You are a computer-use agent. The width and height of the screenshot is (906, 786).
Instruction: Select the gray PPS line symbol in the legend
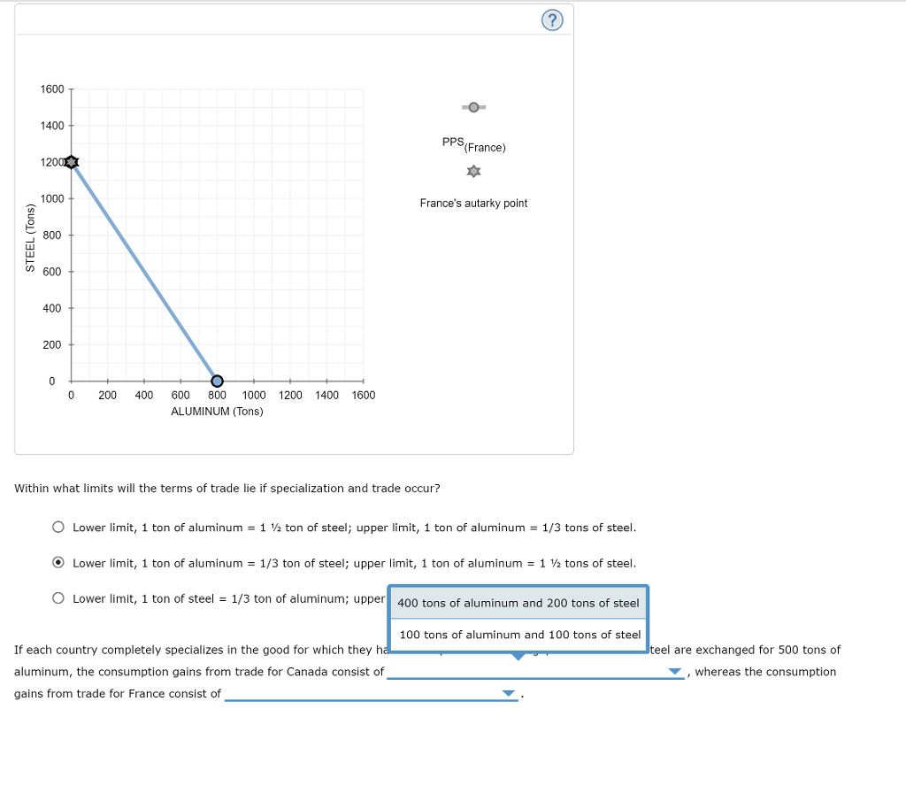point(472,106)
